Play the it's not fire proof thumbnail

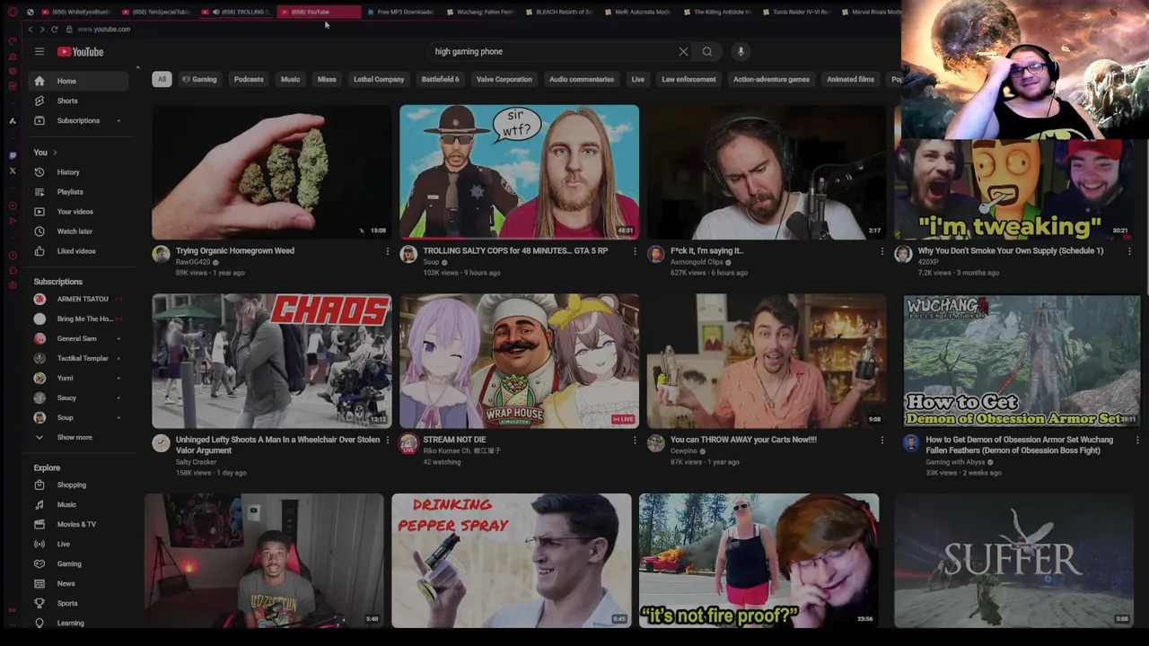pos(759,561)
